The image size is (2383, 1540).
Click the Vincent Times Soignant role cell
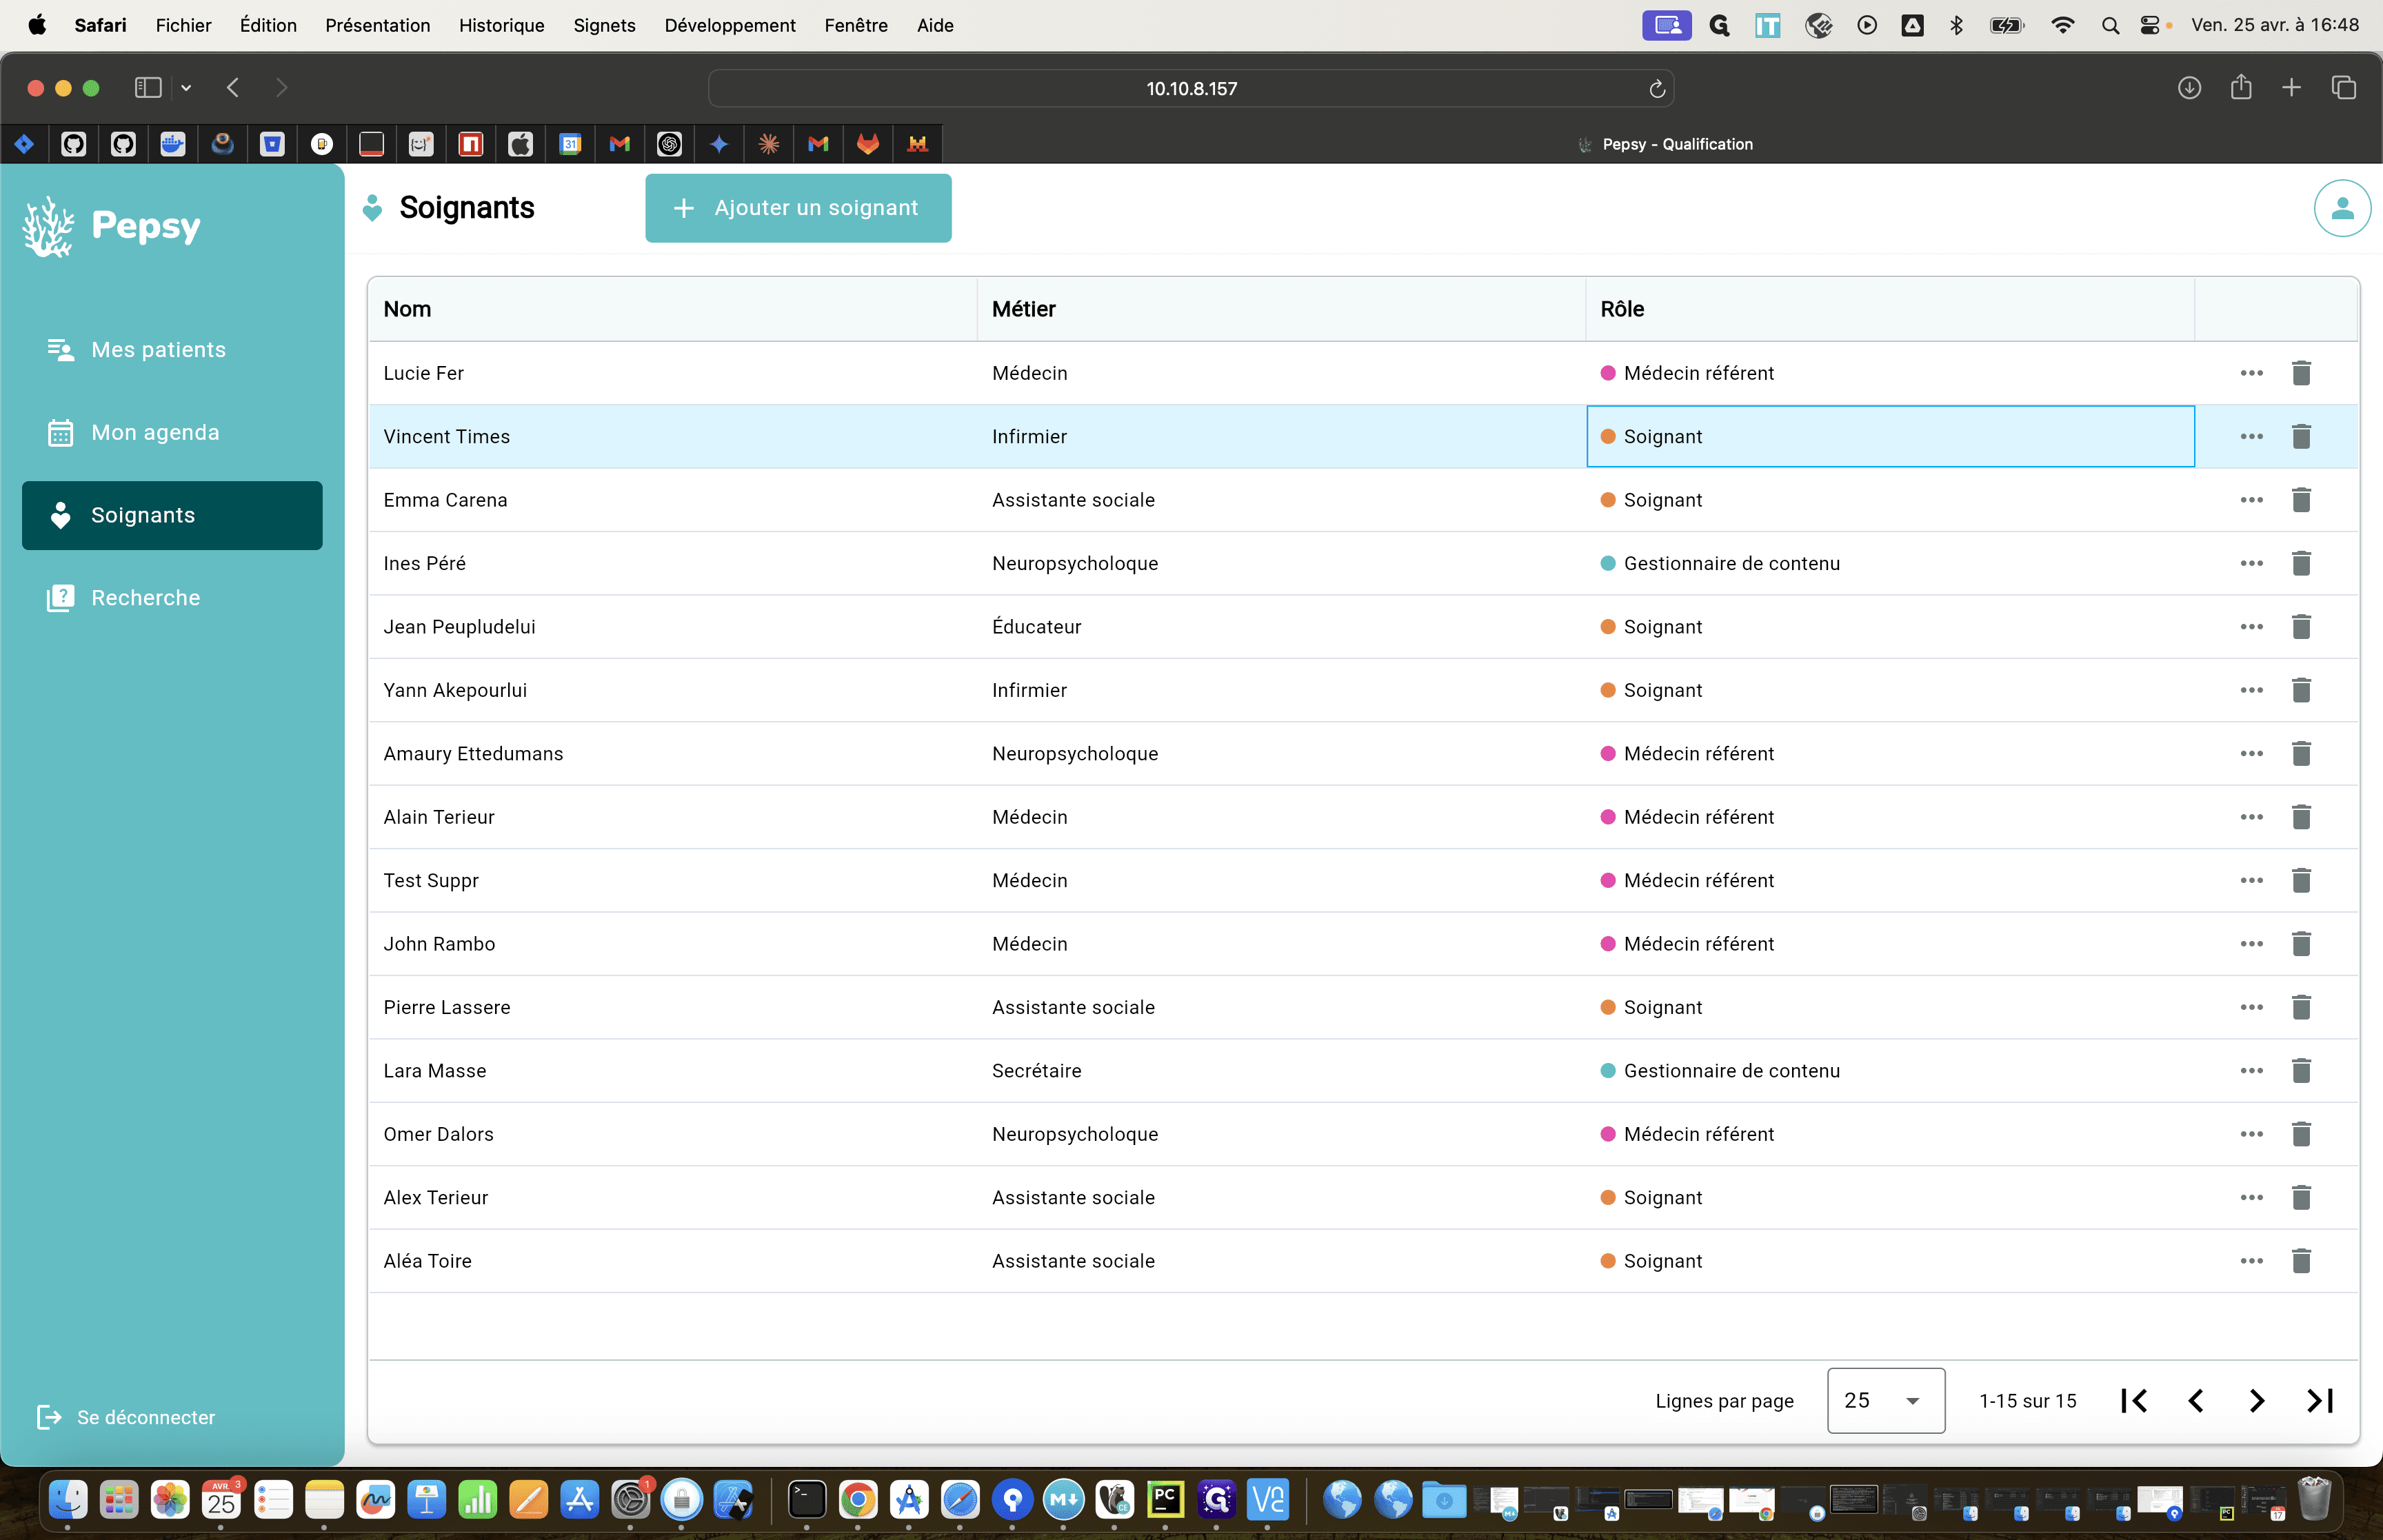tap(1890, 436)
